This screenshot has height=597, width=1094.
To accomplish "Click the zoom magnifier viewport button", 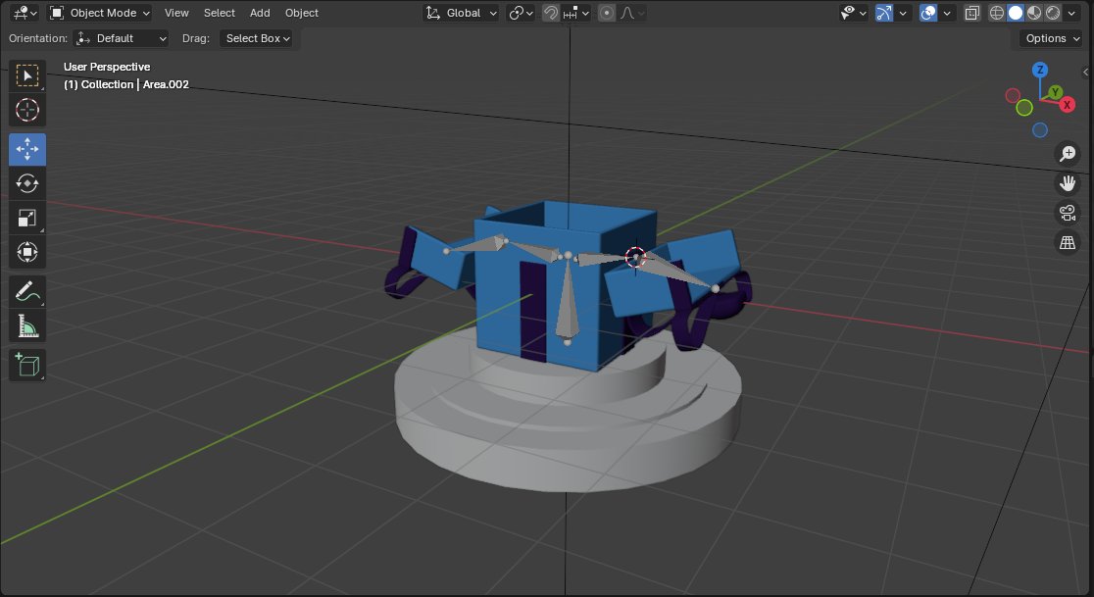I will [1068, 154].
